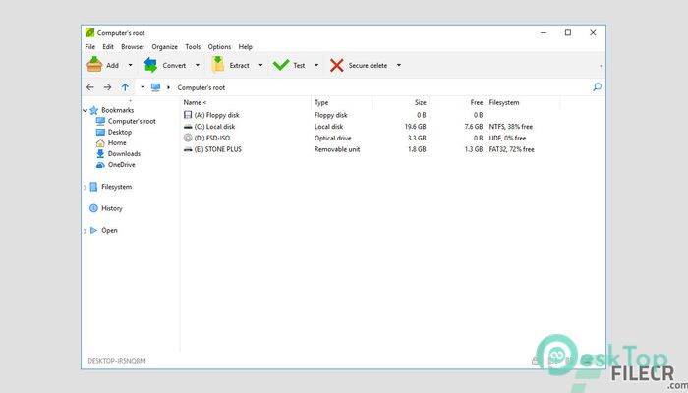Click the STONE PLUS removable drive icon

(x=188, y=149)
